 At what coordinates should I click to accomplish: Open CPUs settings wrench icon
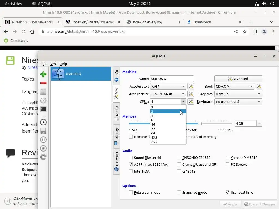coord(190,102)
